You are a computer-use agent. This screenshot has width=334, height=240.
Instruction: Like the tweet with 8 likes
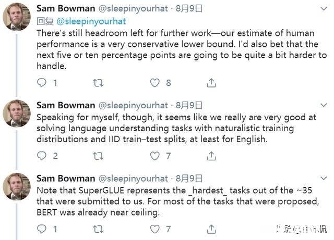(x=154, y=83)
